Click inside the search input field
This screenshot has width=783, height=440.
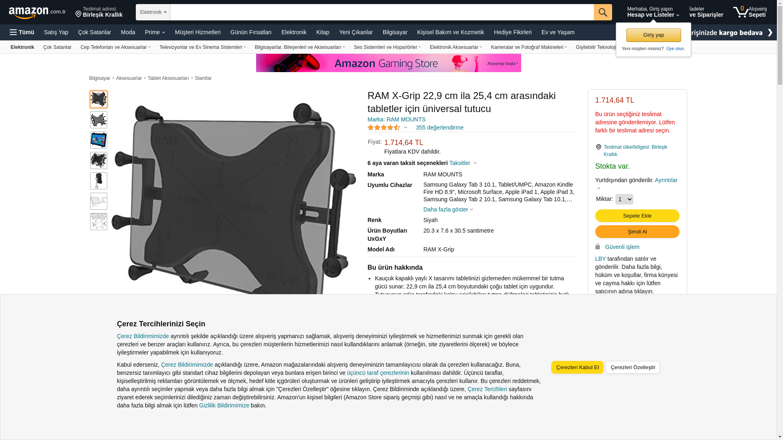[x=382, y=12]
